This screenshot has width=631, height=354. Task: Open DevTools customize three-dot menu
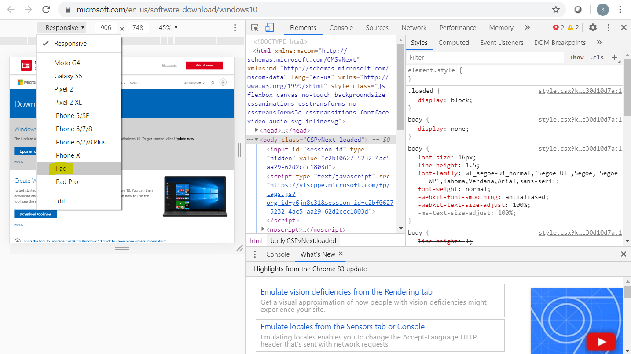click(x=609, y=27)
